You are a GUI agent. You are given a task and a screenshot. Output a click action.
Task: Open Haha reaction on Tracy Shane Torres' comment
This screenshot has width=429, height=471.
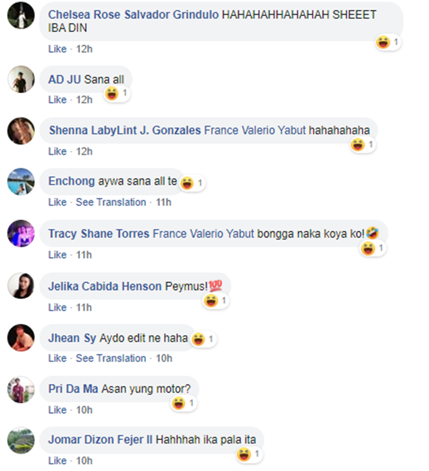click(373, 249)
